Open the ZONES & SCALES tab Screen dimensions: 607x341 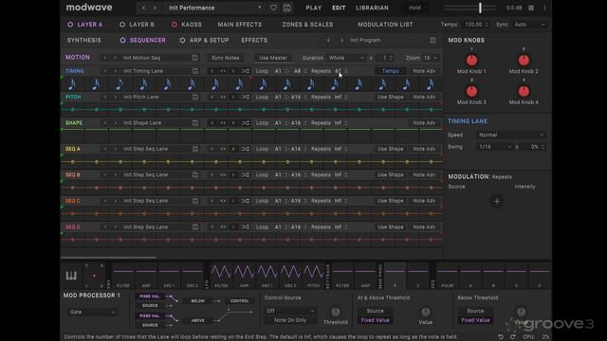click(307, 25)
